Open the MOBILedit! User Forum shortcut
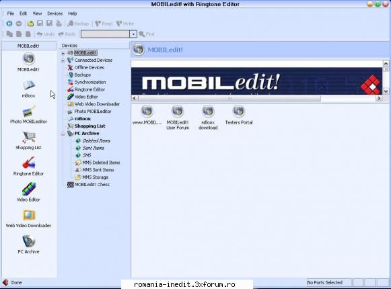Viewport: 391px width, 289px height. [178, 118]
